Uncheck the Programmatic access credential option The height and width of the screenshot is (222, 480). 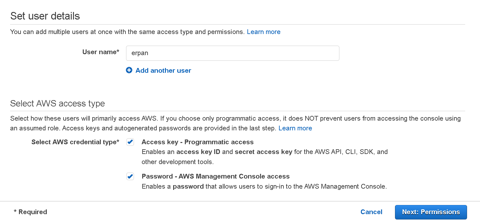130,142
